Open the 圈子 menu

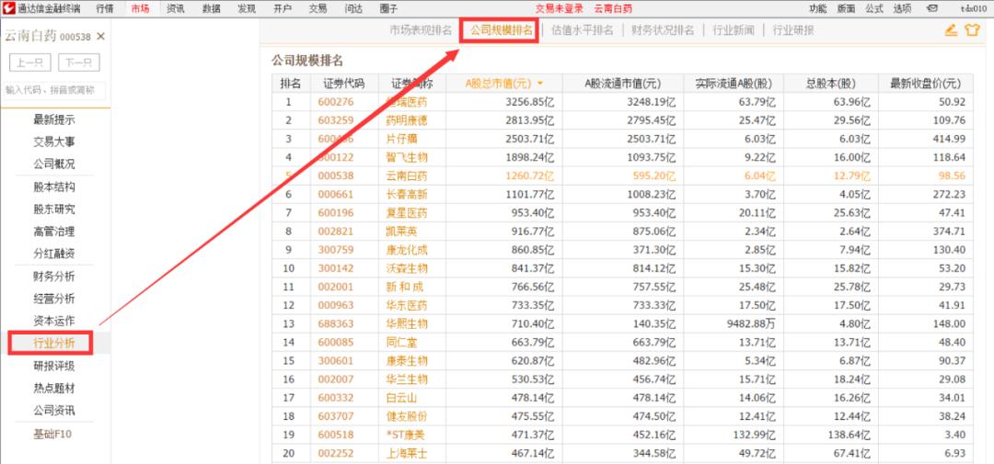click(388, 8)
